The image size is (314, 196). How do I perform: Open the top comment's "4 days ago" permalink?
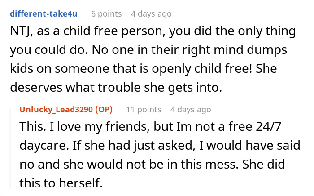pyautogui.click(x=151, y=14)
